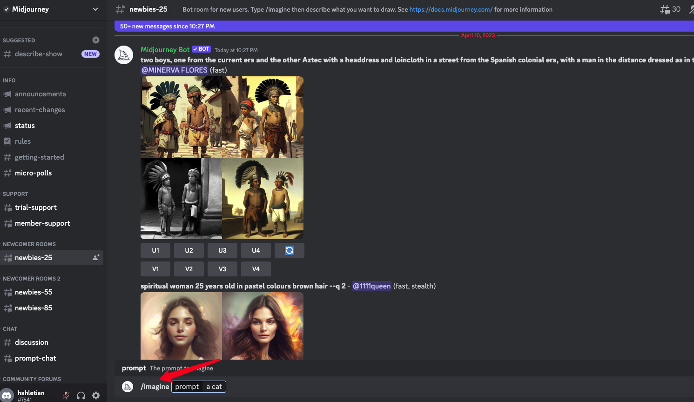This screenshot has width=694, height=402.
Task: Upscale image one with U1
Action: coord(155,250)
